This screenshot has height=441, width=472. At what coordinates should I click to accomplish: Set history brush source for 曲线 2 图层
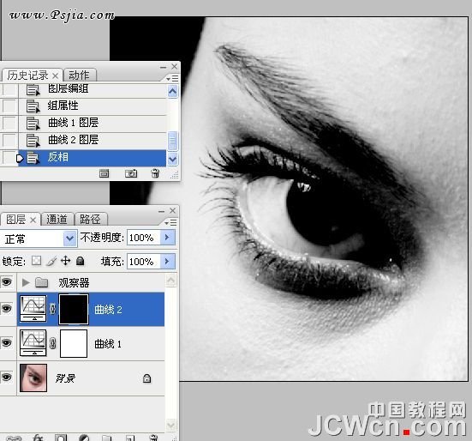click(9, 140)
